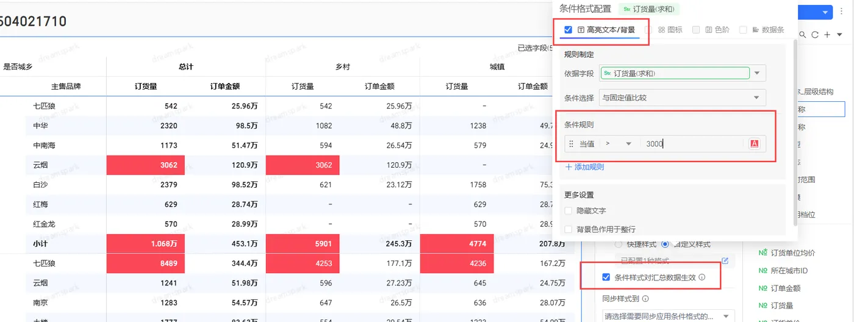Click the 添加规则 link
This screenshot has width=854, height=322.
coord(584,166)
